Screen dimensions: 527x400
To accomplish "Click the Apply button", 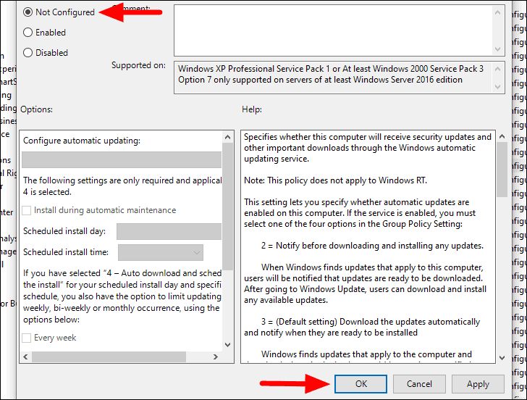I will 478,384.
